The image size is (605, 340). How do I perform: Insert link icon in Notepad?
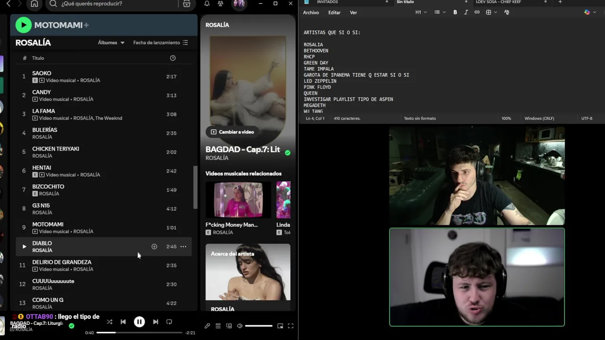click(x=477, y=12)
